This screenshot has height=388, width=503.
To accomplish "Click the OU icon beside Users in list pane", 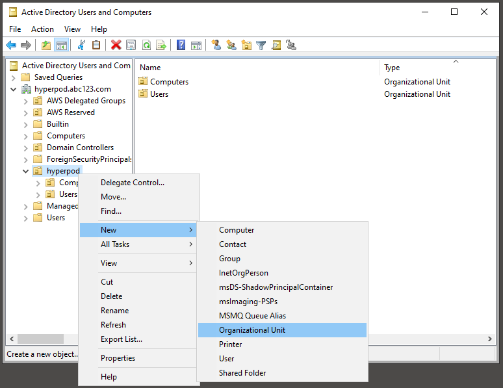I will [143, 94].
